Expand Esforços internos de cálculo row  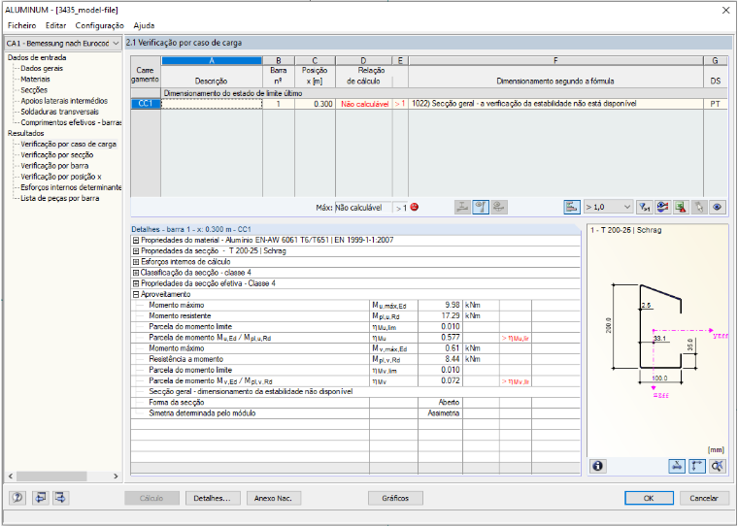tap(136, 262)
